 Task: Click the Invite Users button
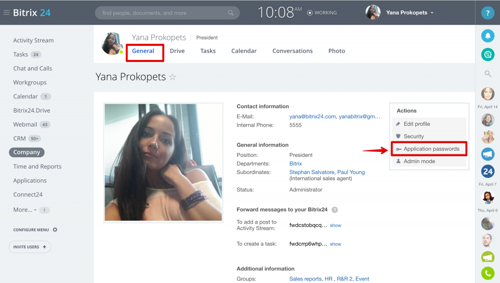[x=30, y=247]
